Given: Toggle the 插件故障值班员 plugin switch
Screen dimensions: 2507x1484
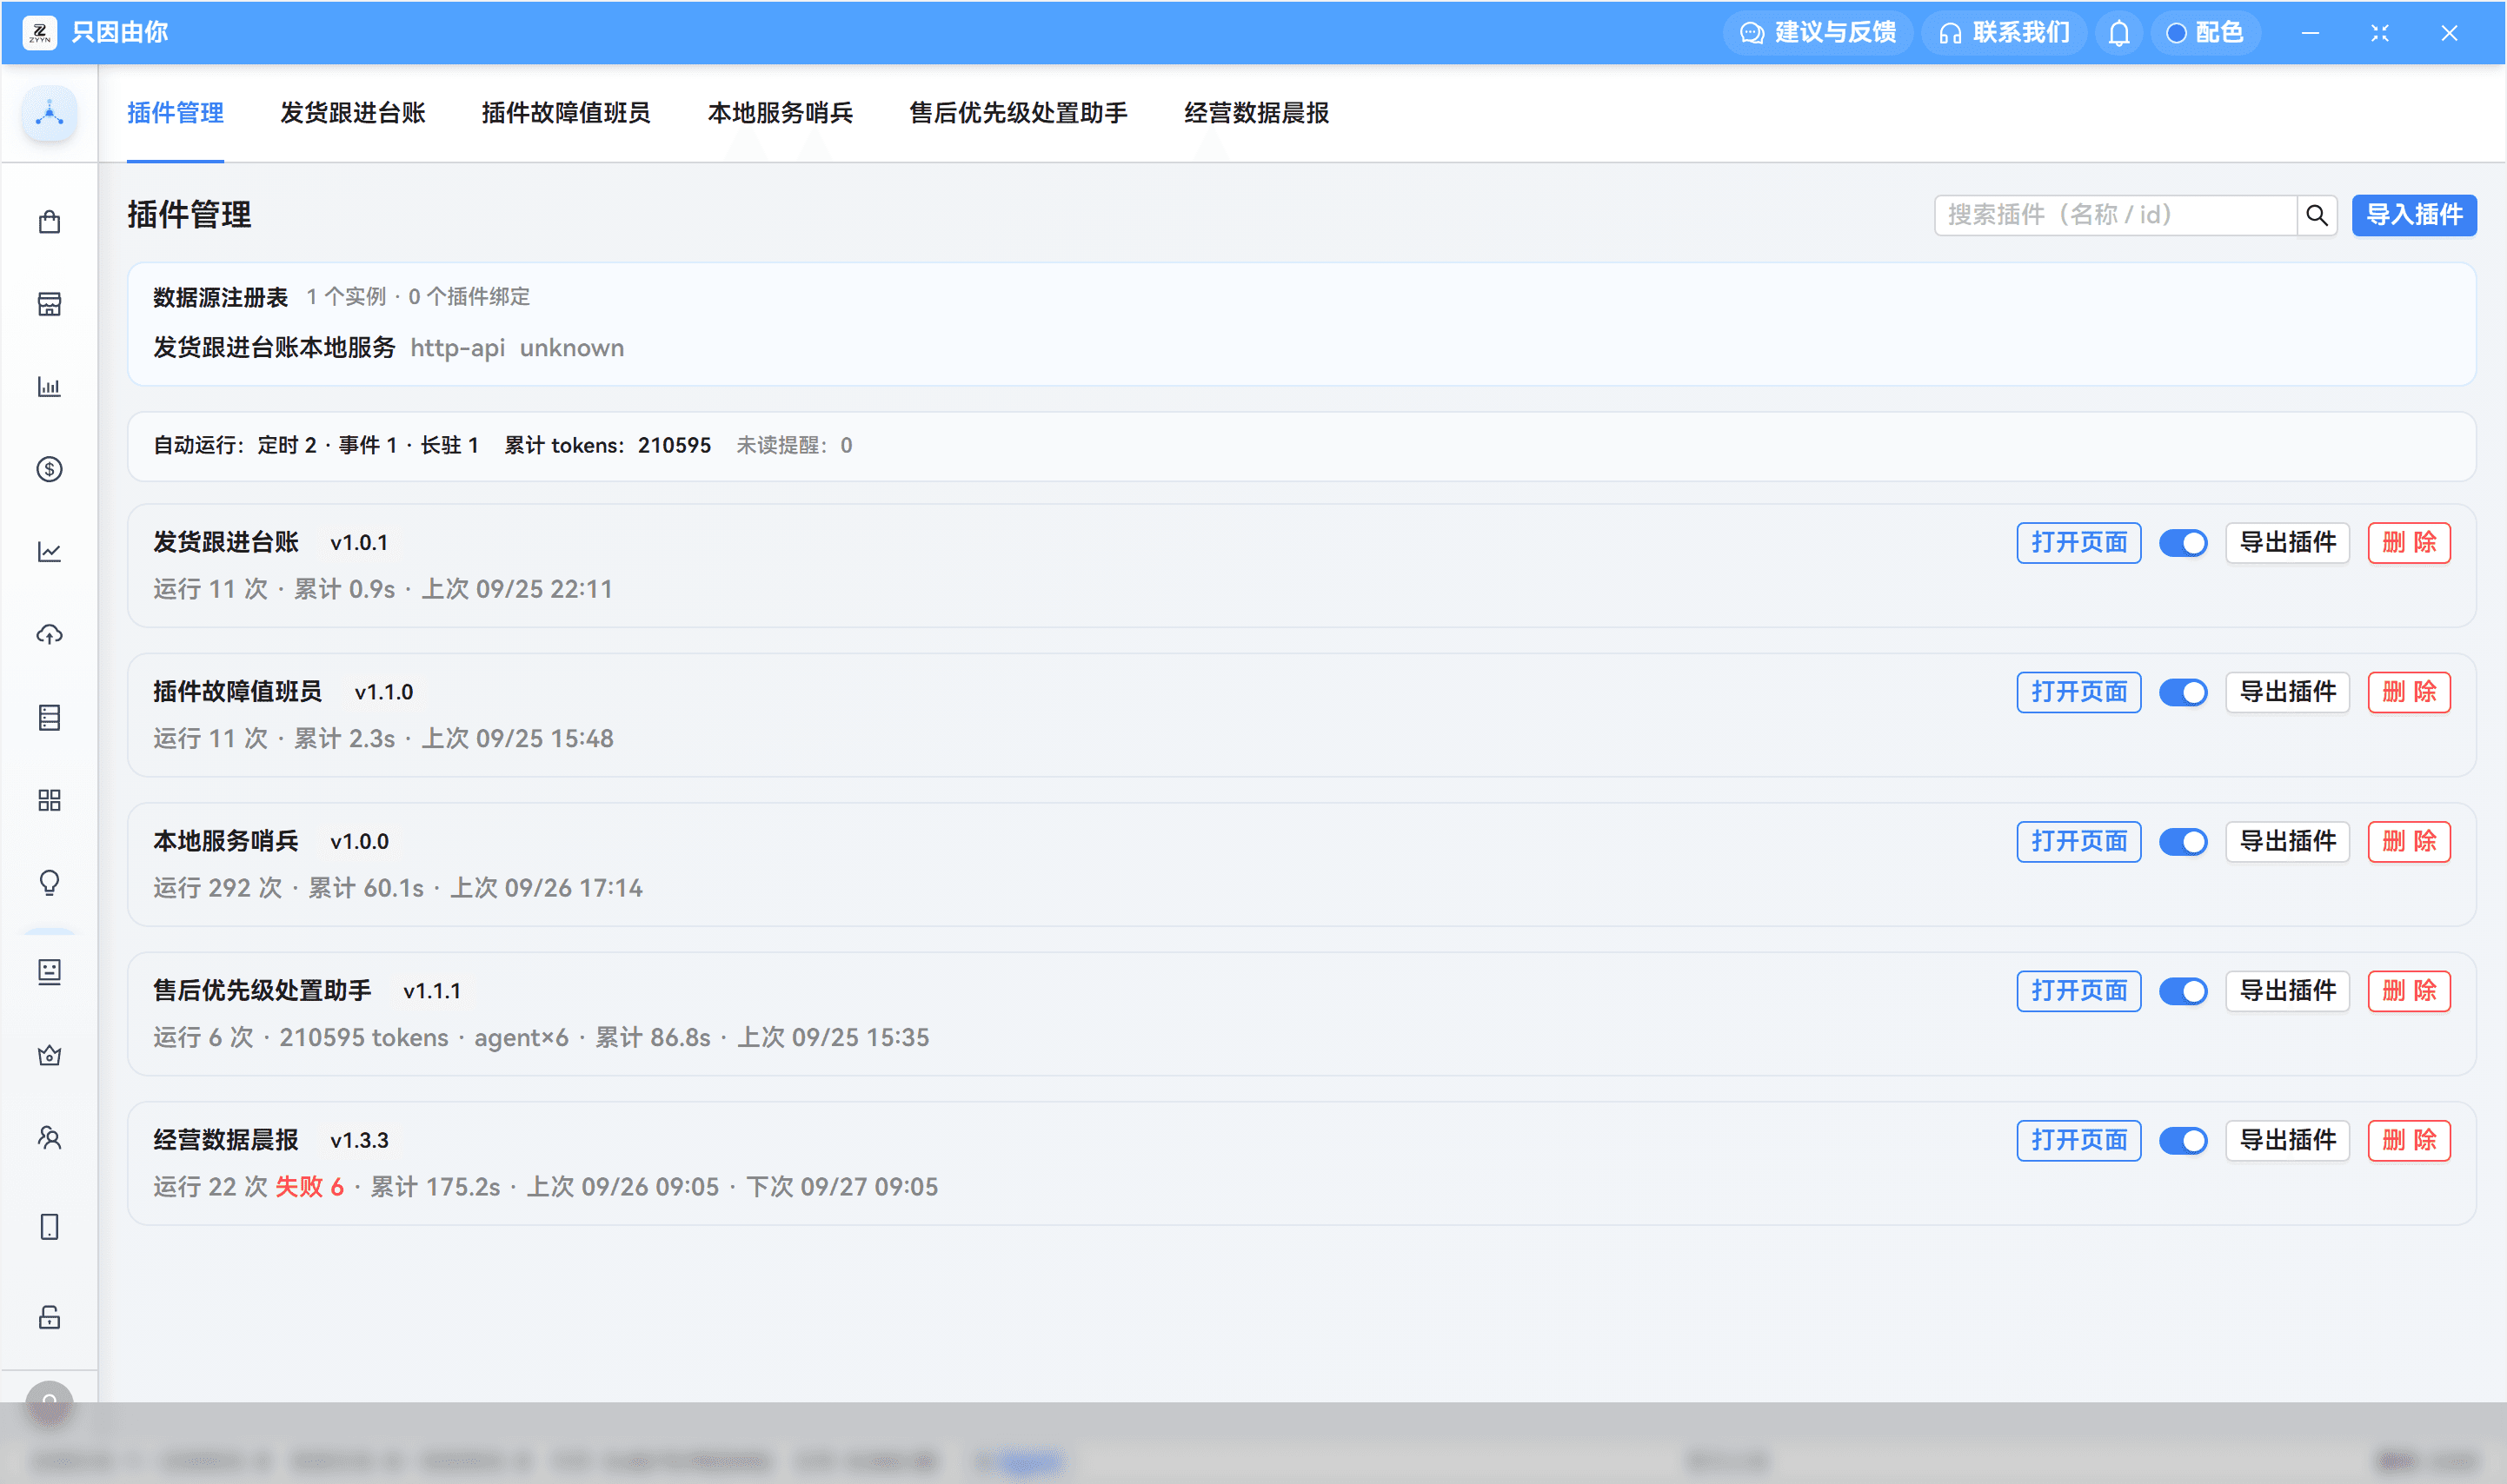Looking at the screenshot, I should pyautogui.click(x=2183, y=692).
